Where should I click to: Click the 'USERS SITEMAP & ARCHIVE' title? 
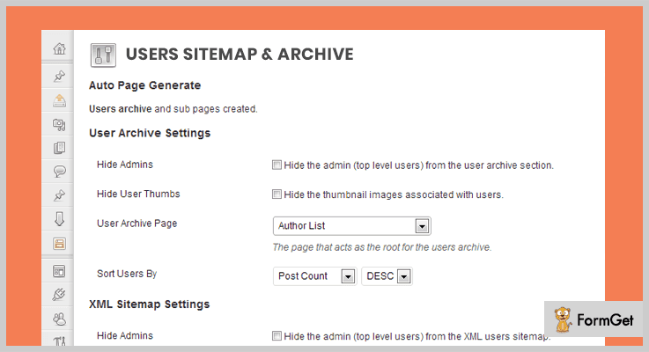[240, 55]
